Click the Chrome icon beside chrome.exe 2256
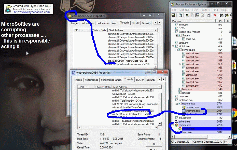The width and height of the screenshot is (237, 150). point(176,125)
